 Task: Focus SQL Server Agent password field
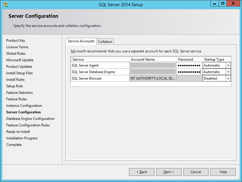click(x=189, y=65)
